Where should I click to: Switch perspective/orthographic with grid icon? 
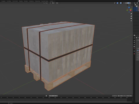click(x=131, y=21)
